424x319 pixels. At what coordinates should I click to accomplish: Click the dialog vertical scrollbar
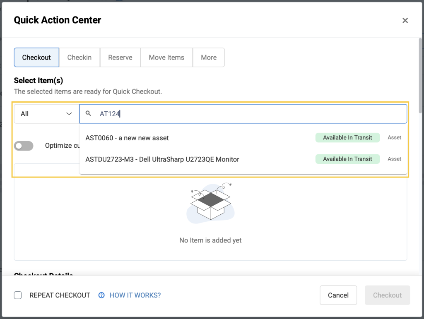pos(420,76)
